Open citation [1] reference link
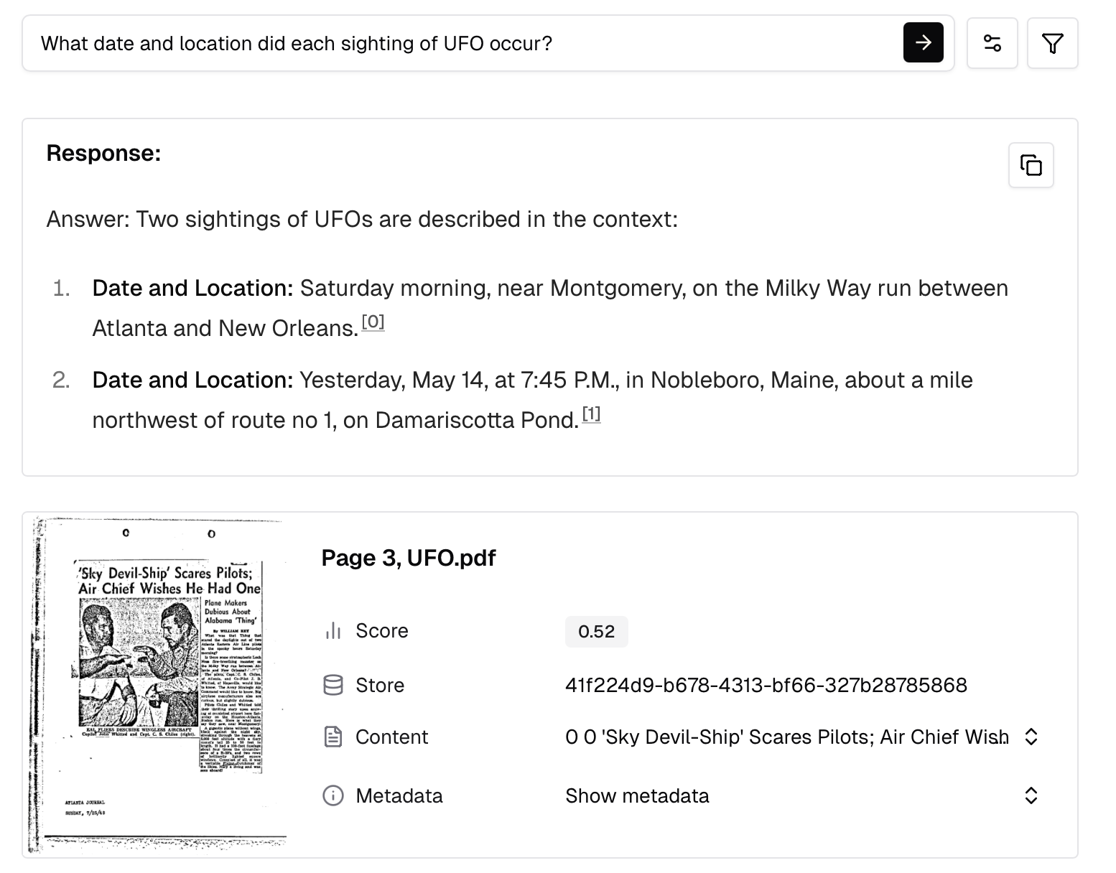This screenshot has width=1116, height=873. 591,414
